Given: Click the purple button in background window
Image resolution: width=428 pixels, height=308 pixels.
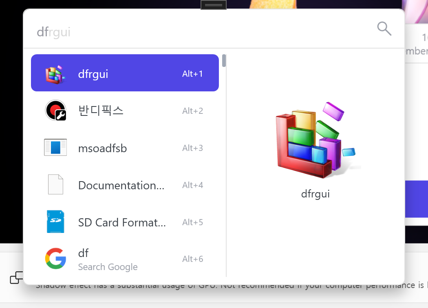Looking at the screenshot, I should tap(416, 199).
